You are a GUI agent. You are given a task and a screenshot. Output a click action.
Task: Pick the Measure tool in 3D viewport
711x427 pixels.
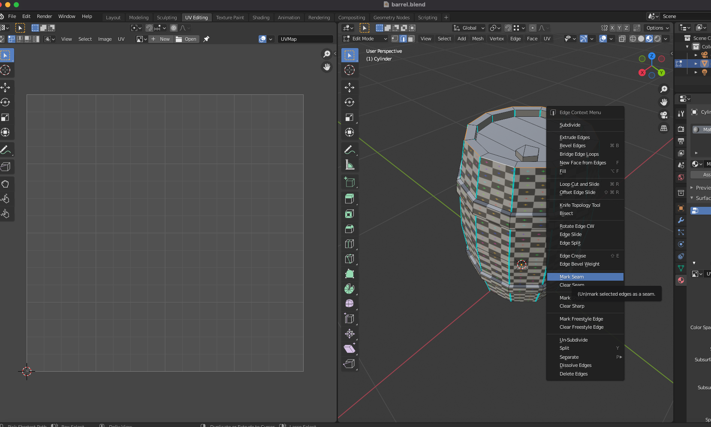pos(349,165)
